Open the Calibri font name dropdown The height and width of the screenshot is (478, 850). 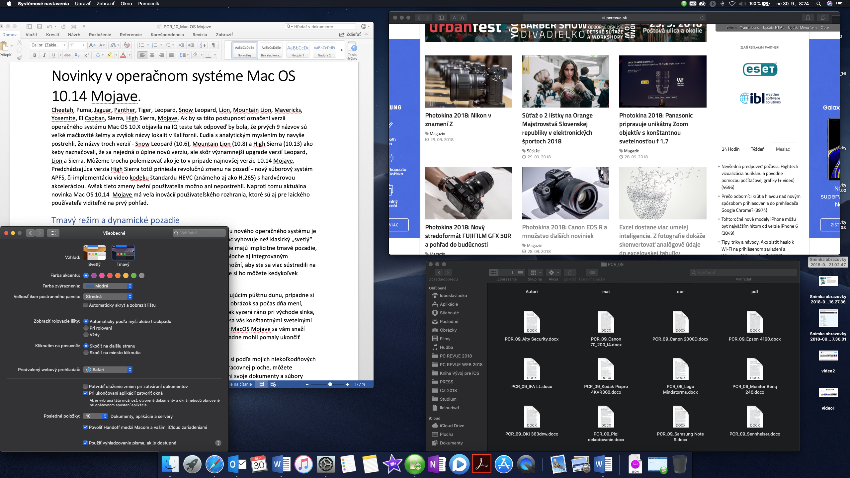pyautogui.click(x=64, y=45)
